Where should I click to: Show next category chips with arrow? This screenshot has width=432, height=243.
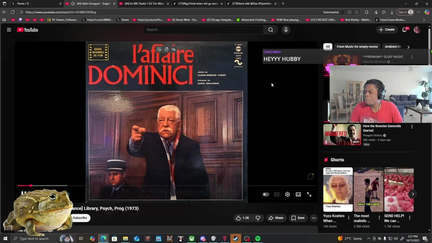pyautogui.click(x=408, y=47)
